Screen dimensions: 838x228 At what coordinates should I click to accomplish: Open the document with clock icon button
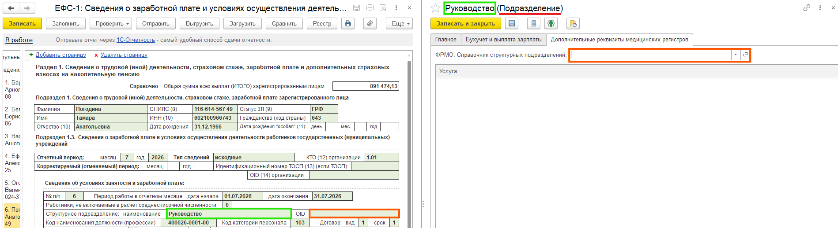point(573,23)
